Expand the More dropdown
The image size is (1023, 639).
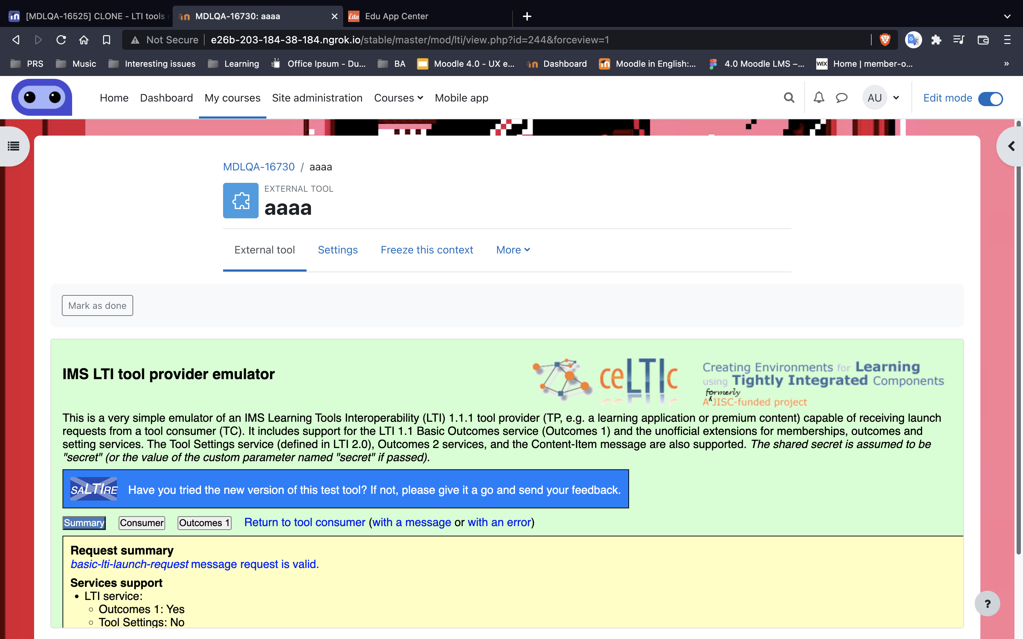click(x=513, y=250)
